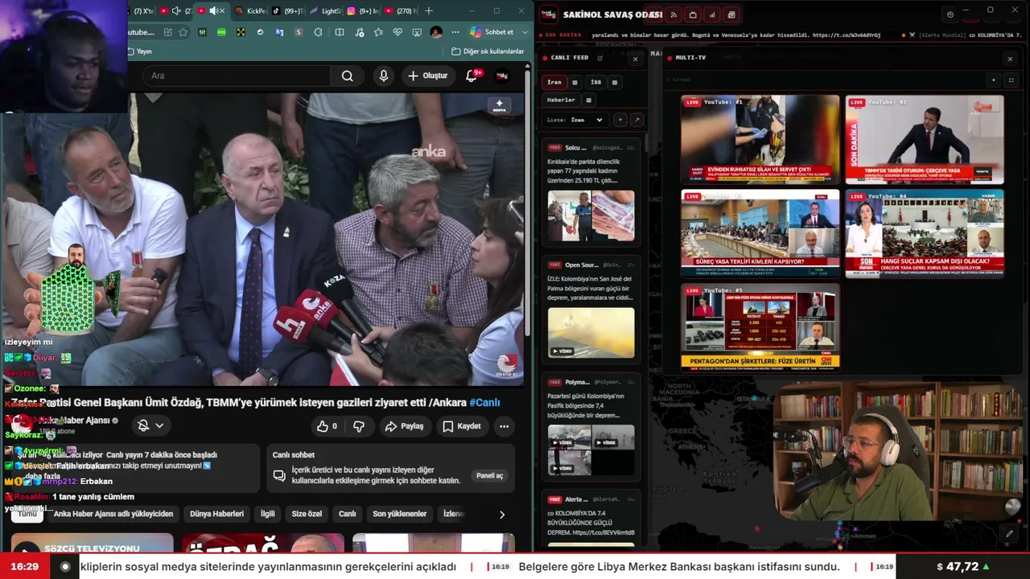Open the translate extension icon in browser toolbar
This screenshot has height=579, width=1030.
pyautogui.click(x=278, y=32)
